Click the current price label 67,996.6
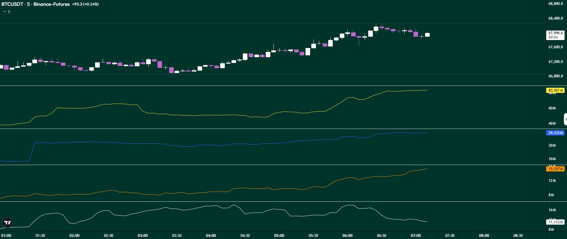The image size is (567, 239). coord(555,33)
